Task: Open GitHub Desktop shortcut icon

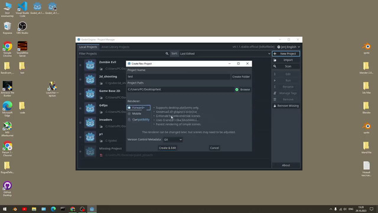Action: point(7,189)
